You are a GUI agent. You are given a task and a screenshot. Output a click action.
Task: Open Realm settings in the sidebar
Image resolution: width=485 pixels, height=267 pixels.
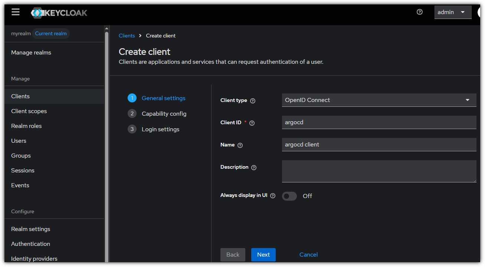pos(54,229)
